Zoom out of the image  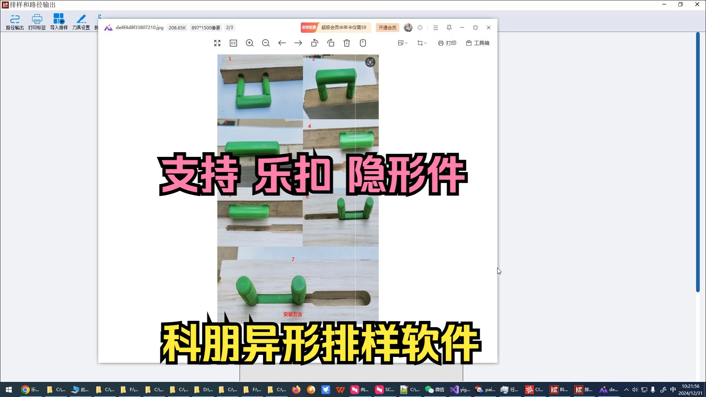tap(266, 43)
